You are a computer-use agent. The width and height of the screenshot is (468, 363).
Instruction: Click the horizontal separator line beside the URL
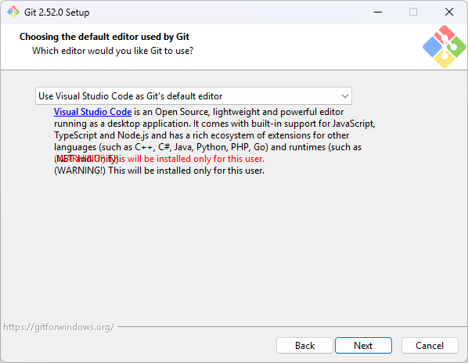pyautogui.click(x=292, y=326)
